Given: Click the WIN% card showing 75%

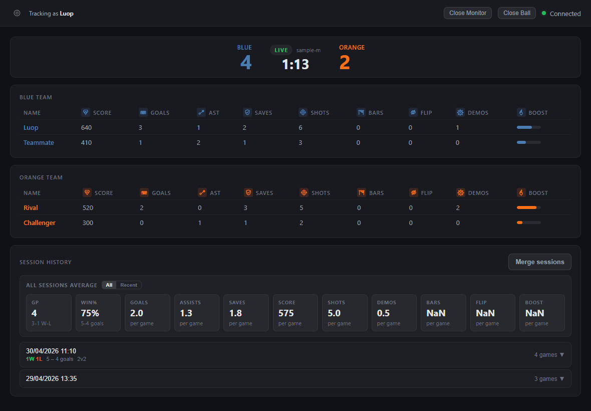Looking at the screenshot, I should (98, 313).
